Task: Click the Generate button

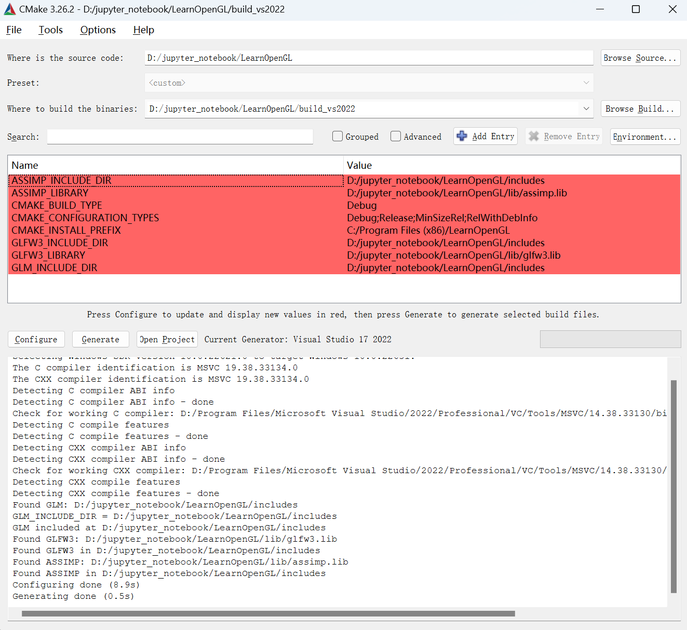Action: [x=101, y=339]
